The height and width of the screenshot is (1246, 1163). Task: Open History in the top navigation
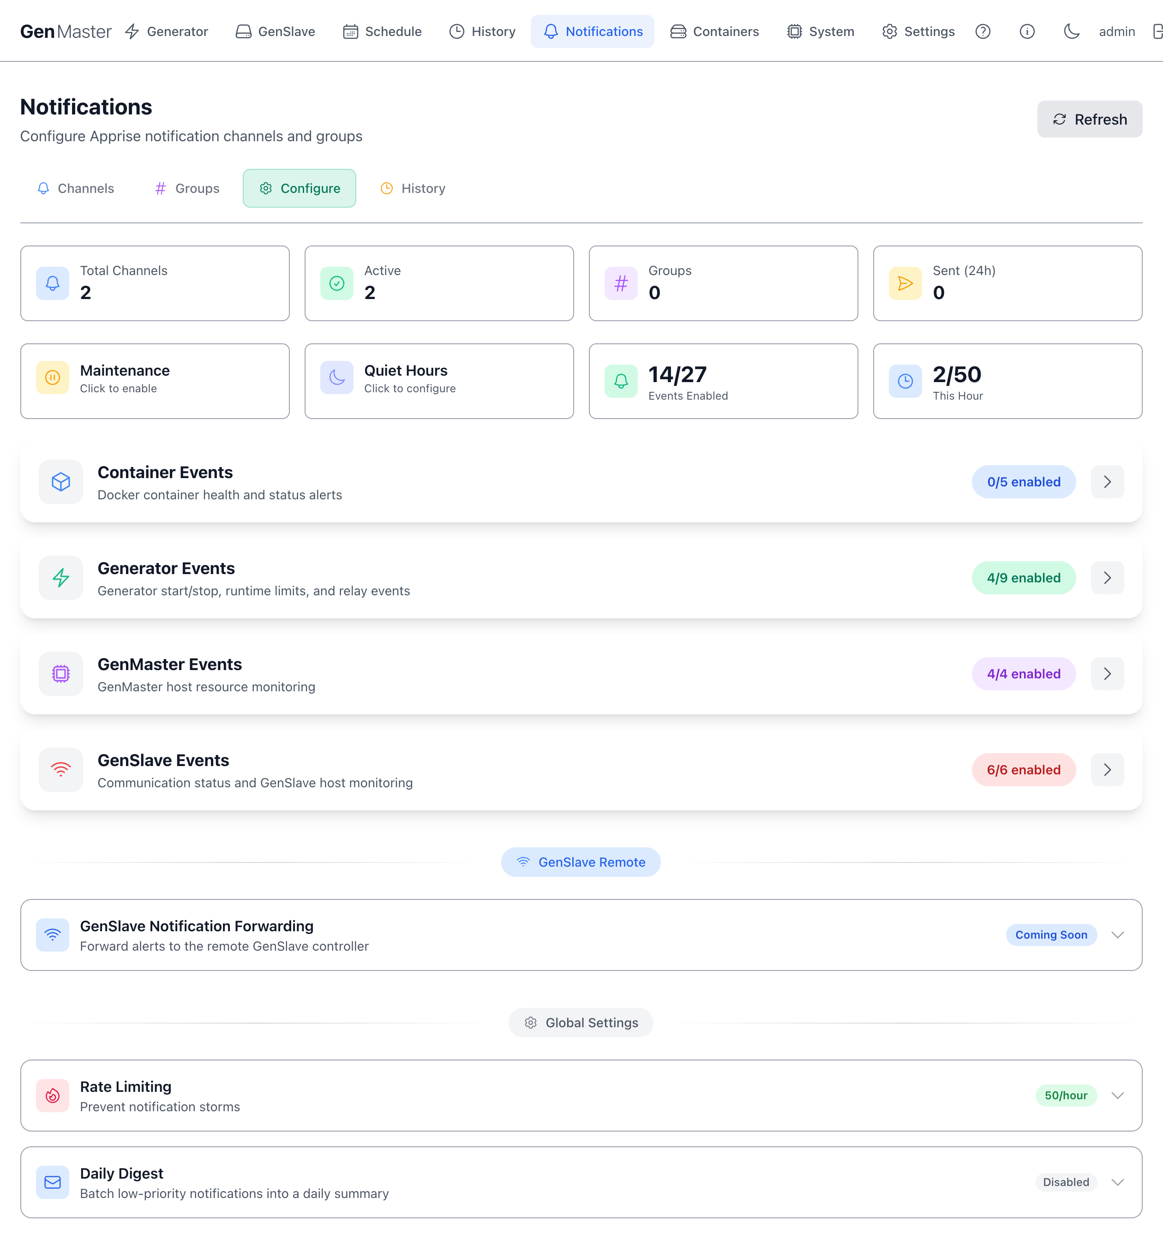(482, 31)
